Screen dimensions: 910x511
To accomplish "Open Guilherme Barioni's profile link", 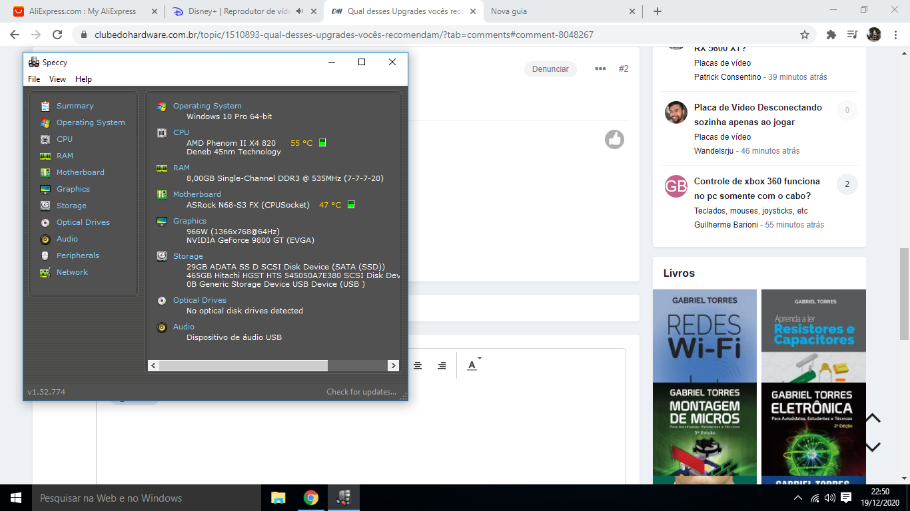I will 726,225.
